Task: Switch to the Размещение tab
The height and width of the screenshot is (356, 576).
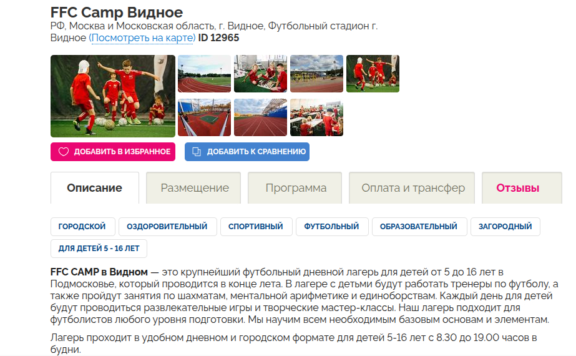Action: (x=193, y=188)
